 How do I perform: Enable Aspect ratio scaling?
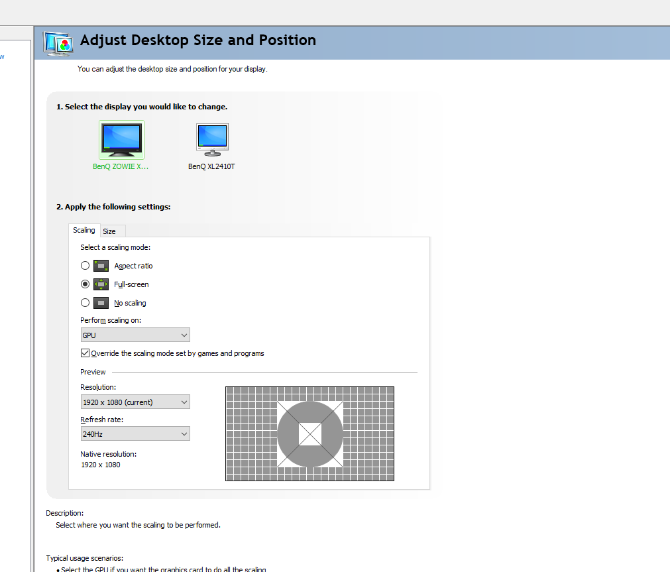point(85,265)
